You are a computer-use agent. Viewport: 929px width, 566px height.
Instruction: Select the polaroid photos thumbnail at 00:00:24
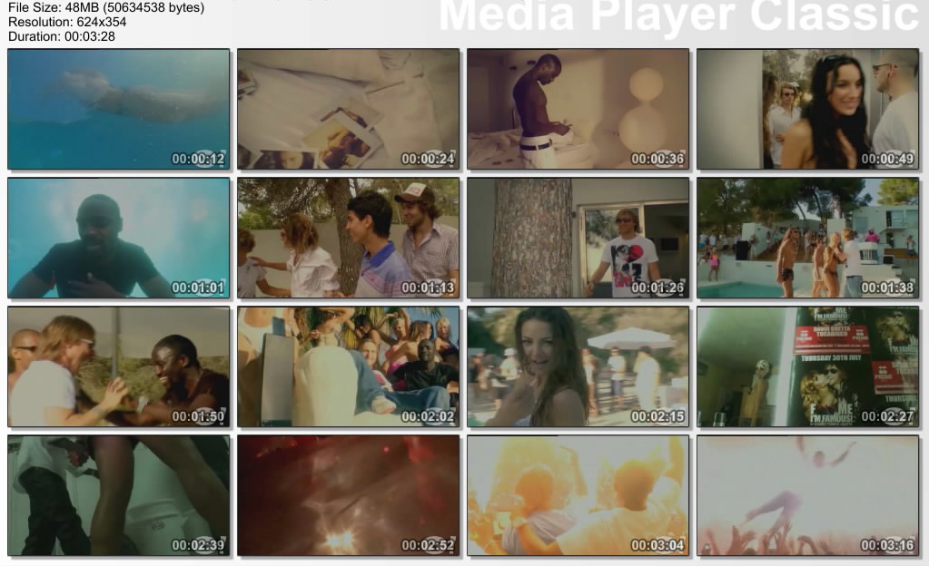pos(349,109)
